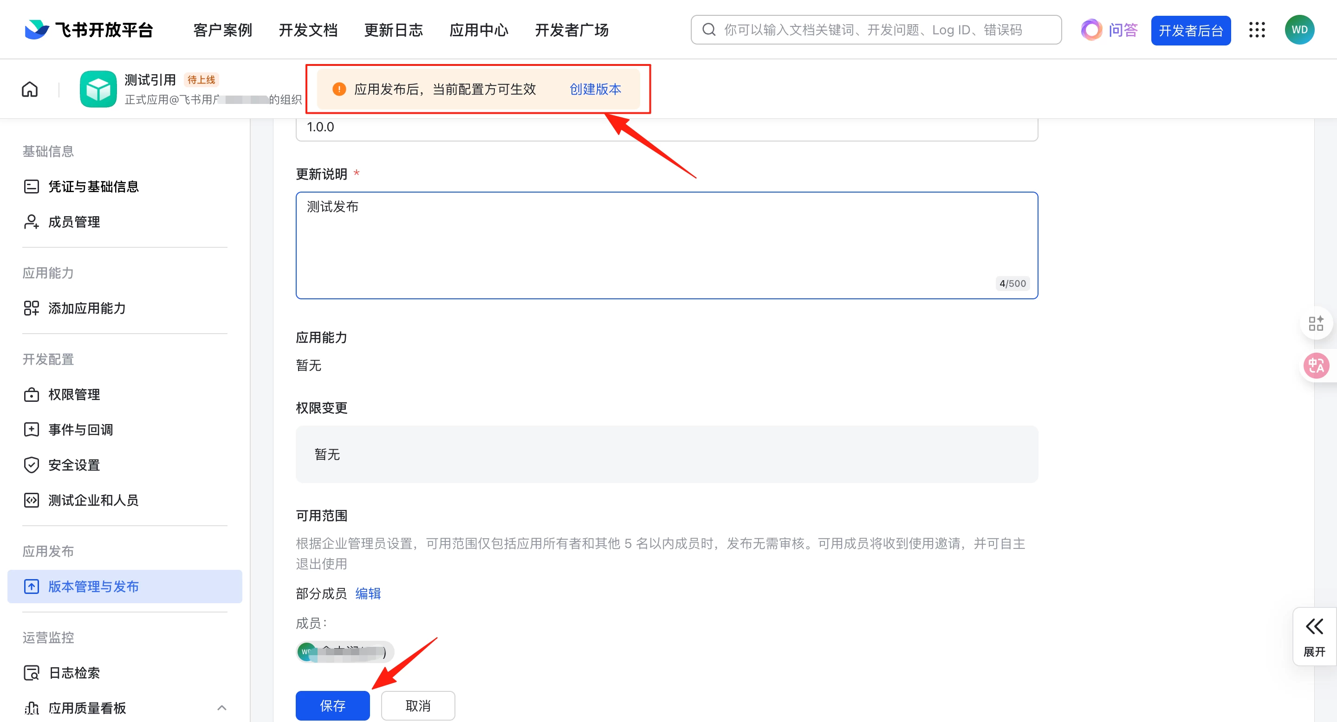
Task: Collapse the 应用质量看板 sidebar section
Action: tap(221, 708)
